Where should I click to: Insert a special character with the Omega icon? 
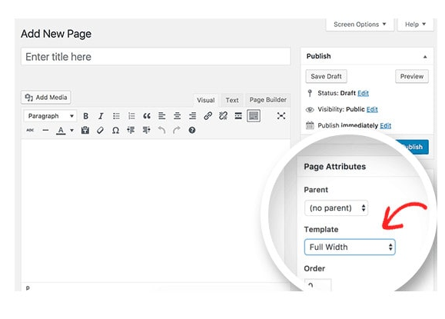pos(115,130)
